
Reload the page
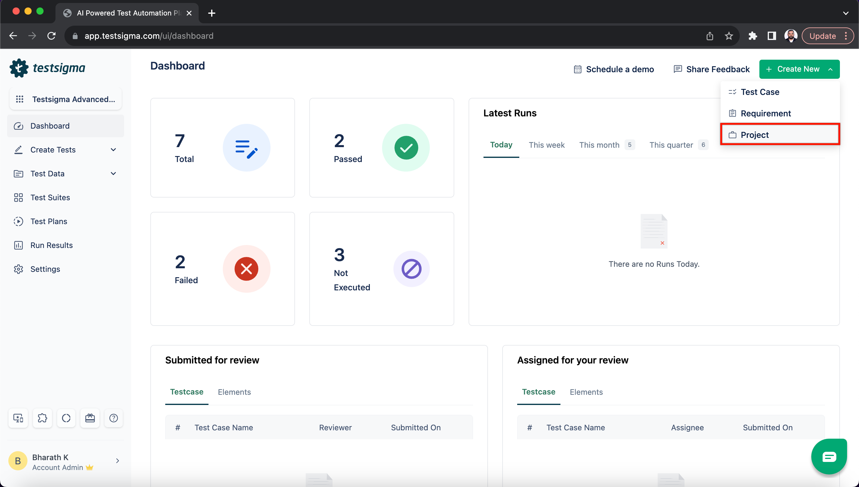coord(51,36)
